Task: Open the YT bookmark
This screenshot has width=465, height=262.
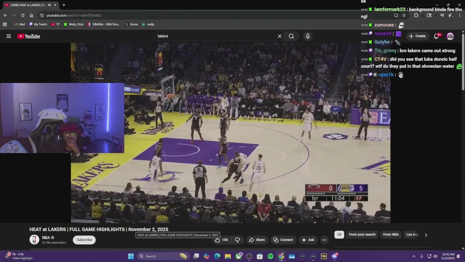Action: 56,24
